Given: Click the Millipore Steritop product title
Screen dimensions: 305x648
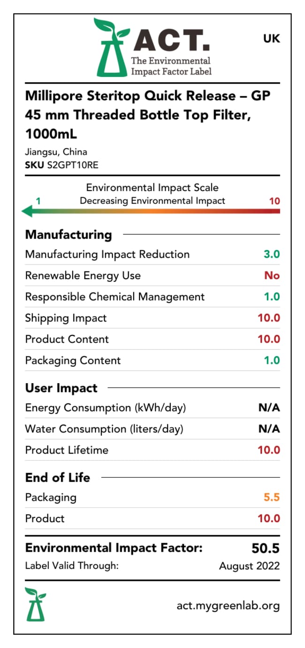Looking at the screenshot, I should 147,115.
